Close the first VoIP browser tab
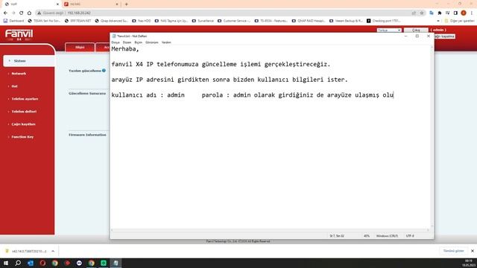477x268 pixels. tap(57, 4)
